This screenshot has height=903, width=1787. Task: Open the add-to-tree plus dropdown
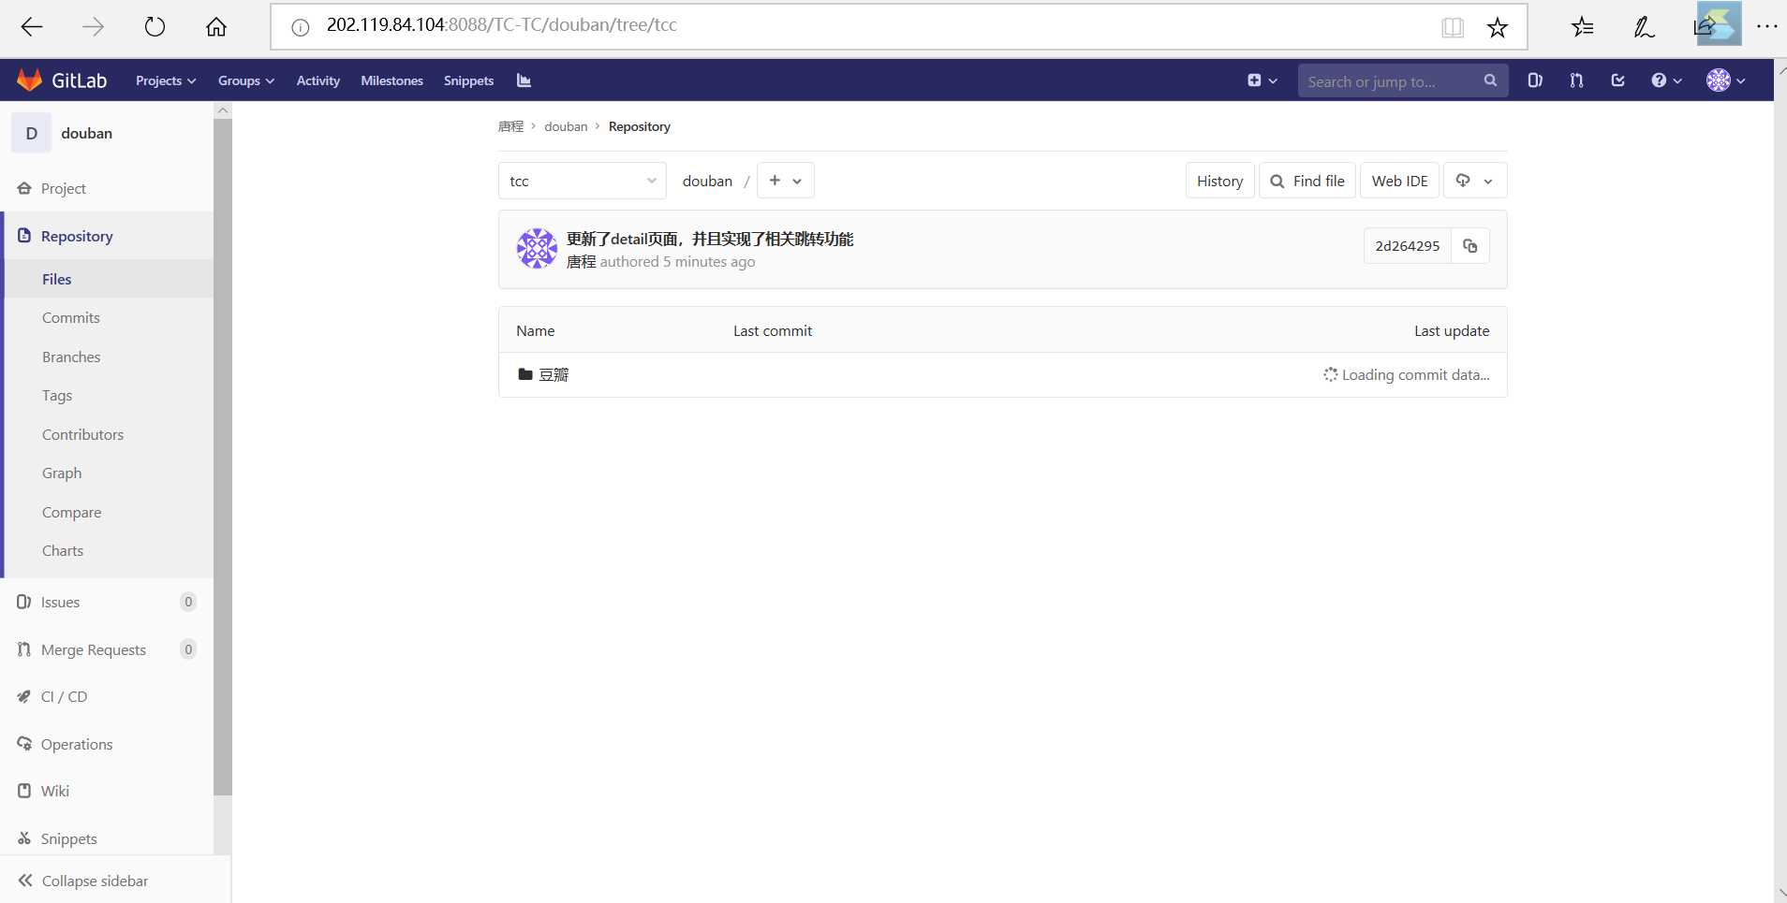tap(786, 181)
